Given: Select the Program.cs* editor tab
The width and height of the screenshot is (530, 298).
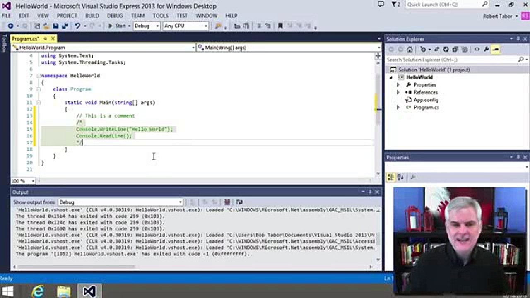Looking at the screenshot, I should [25, 38].
